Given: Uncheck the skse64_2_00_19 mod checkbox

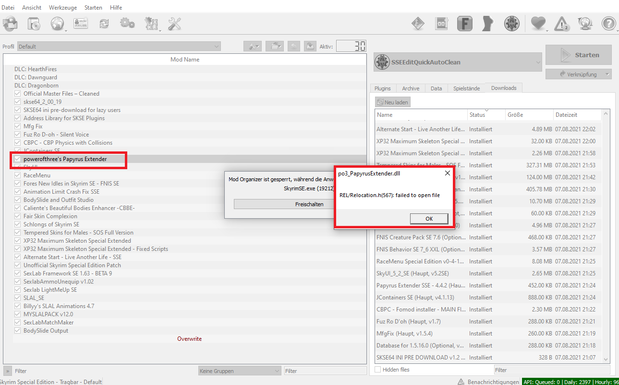Looking at the screenshot, I should 18,102.
